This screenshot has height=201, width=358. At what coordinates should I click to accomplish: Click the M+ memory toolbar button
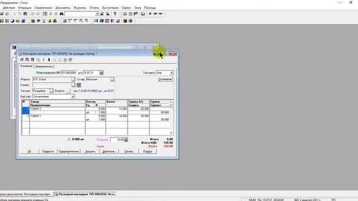click(x=156, y=14)
